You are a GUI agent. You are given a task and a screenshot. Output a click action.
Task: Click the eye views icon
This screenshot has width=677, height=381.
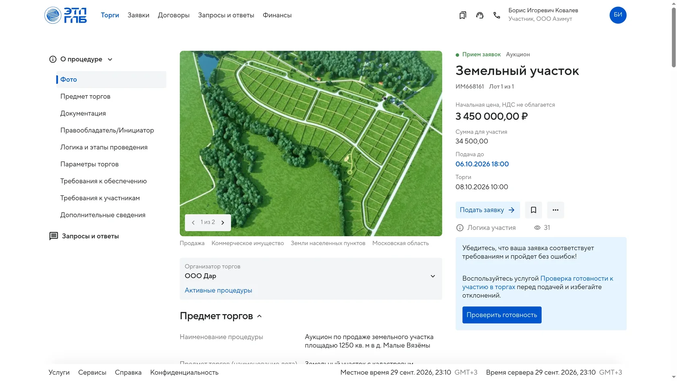pos(537,228)
